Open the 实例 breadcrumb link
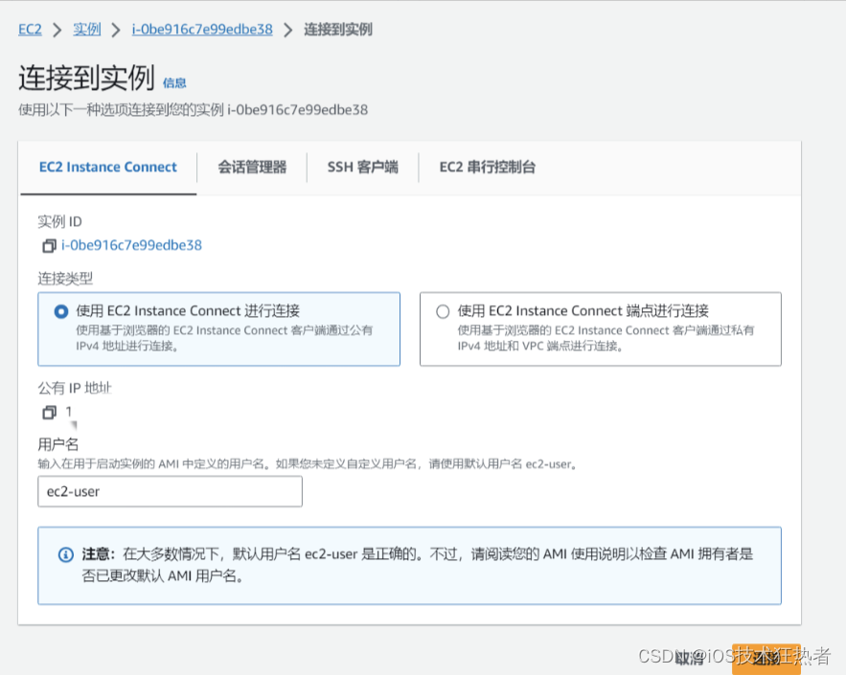This screenshot has width=846, height=675. pos(86,30)
